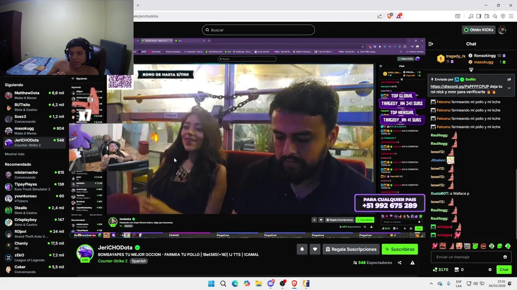This screenshot has width=517, height=290.
Task: Open the channel points 3170 balance
Action: [x=440, y=270]
